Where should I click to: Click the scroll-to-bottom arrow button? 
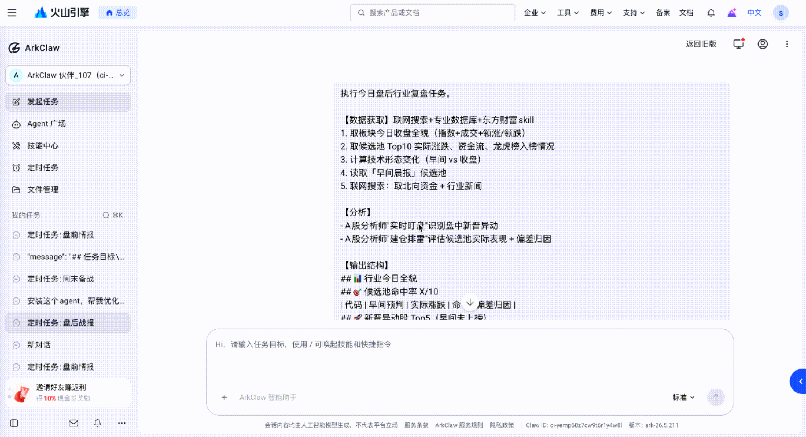tap(470, 303)
